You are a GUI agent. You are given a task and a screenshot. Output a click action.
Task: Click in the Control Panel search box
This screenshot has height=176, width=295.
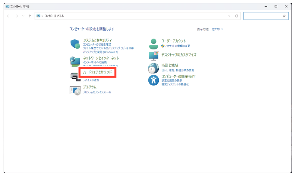[266, 16]
